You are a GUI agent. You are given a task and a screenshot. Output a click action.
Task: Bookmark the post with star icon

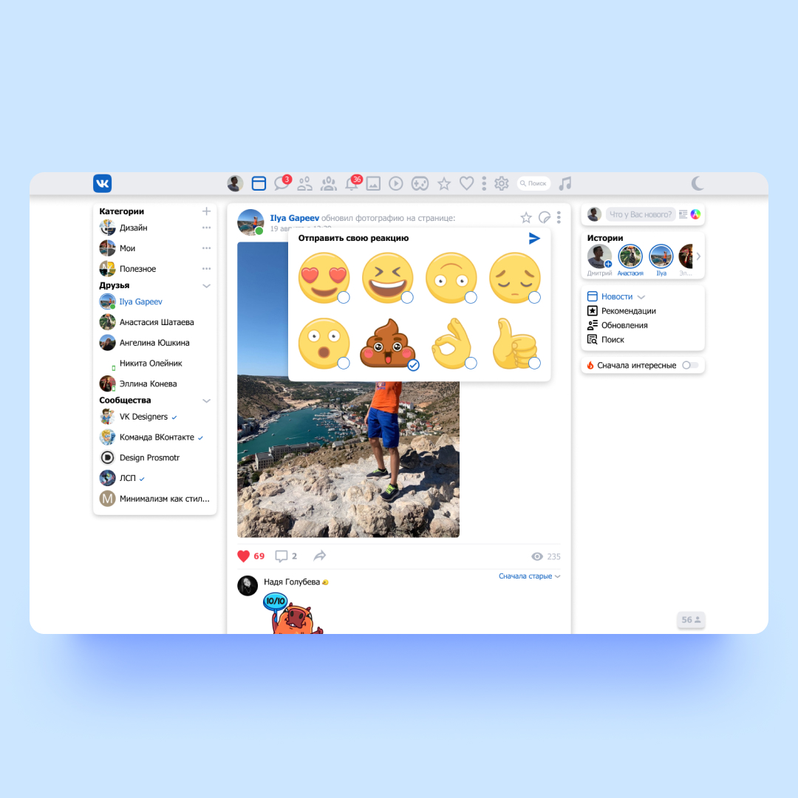click(526, 218)
